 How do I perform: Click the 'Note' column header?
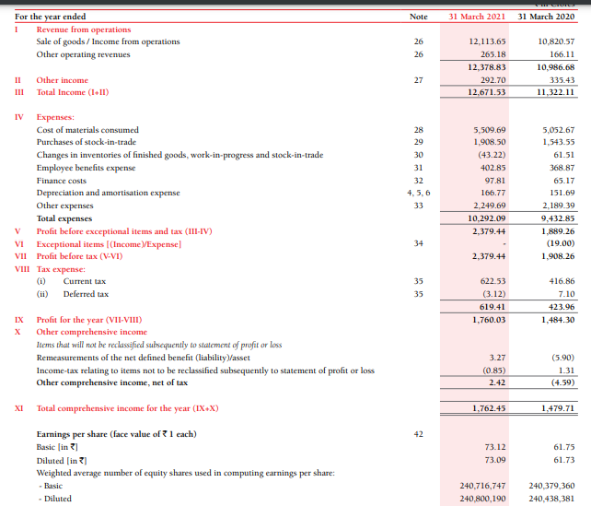click(x=418, y=18)
